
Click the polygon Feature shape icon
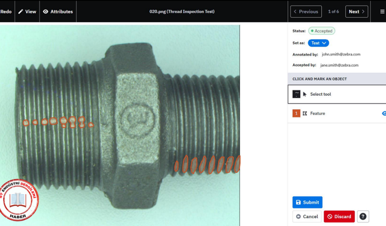coord(305,113)
